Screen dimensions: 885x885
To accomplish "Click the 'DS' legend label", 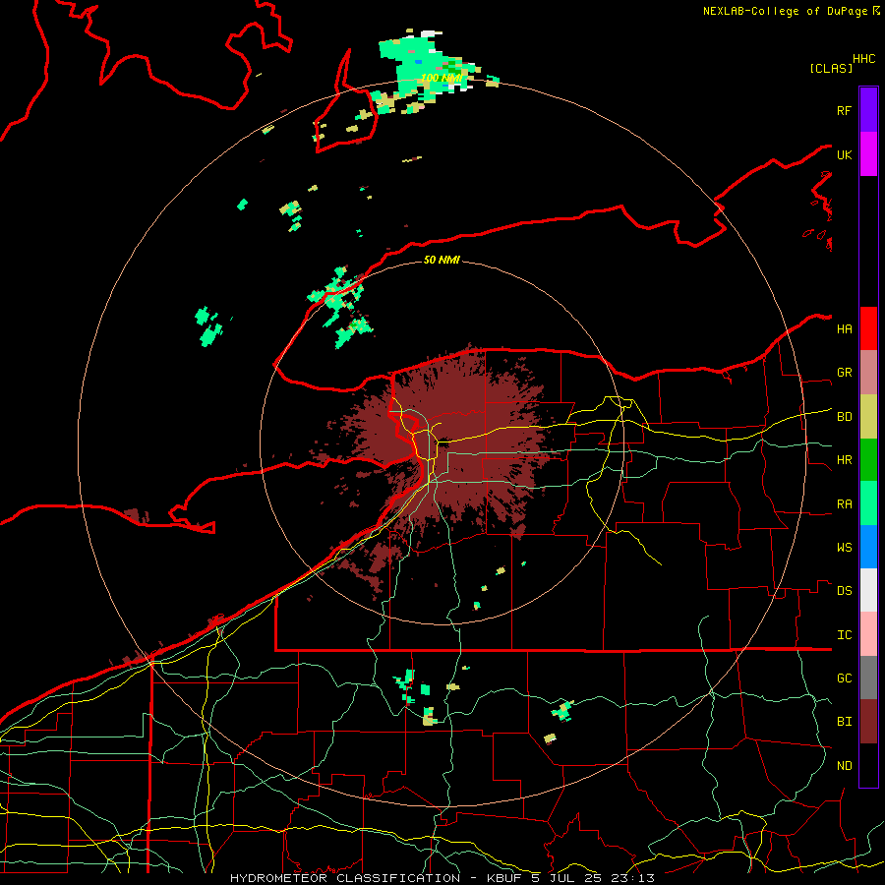I will coord(844,591).
